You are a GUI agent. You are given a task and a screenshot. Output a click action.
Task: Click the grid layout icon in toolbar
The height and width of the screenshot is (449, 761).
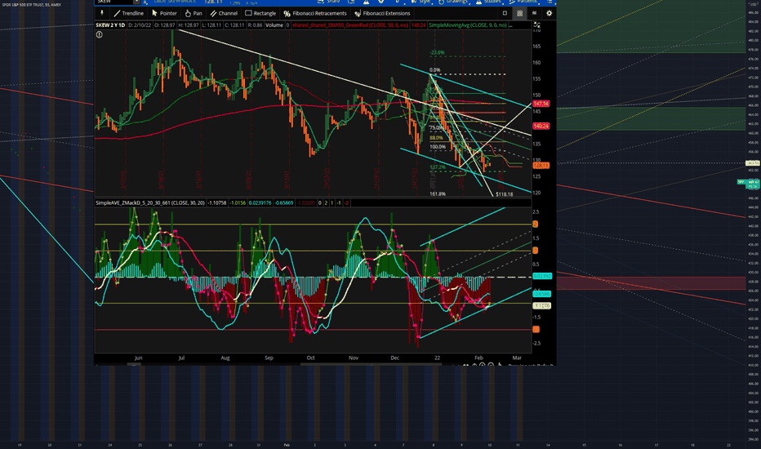(x=519, y=13)
